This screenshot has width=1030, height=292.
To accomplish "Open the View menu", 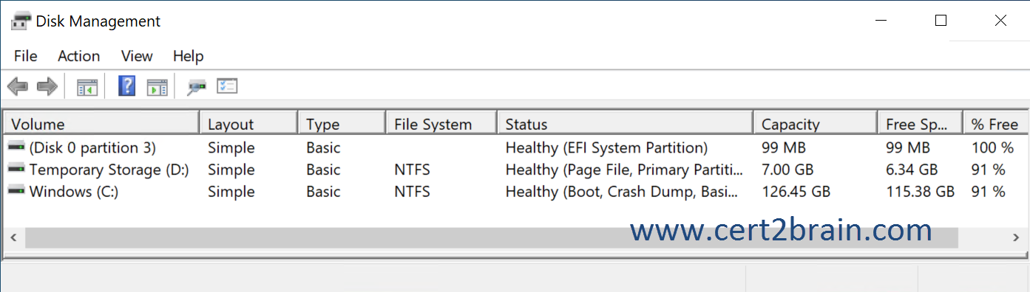I will click(x=137, y=56).
